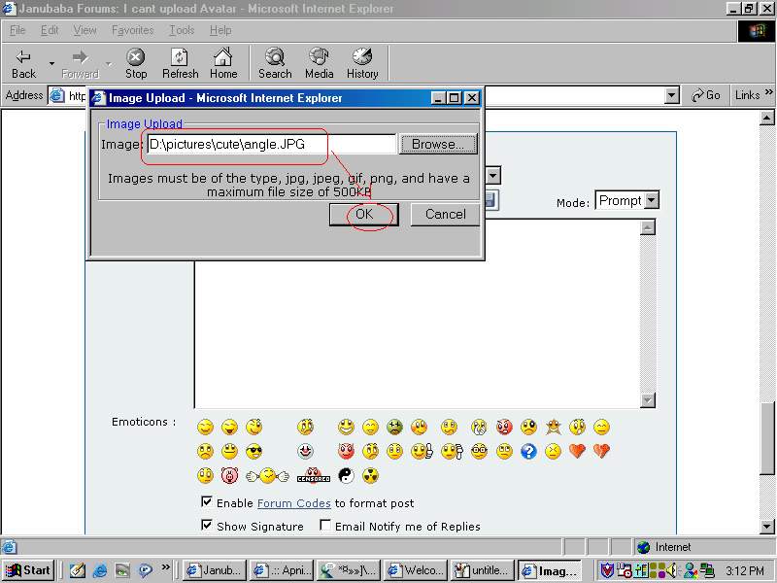Click page scrollbar down arrow
777x583 pixels.
(766, 527)
